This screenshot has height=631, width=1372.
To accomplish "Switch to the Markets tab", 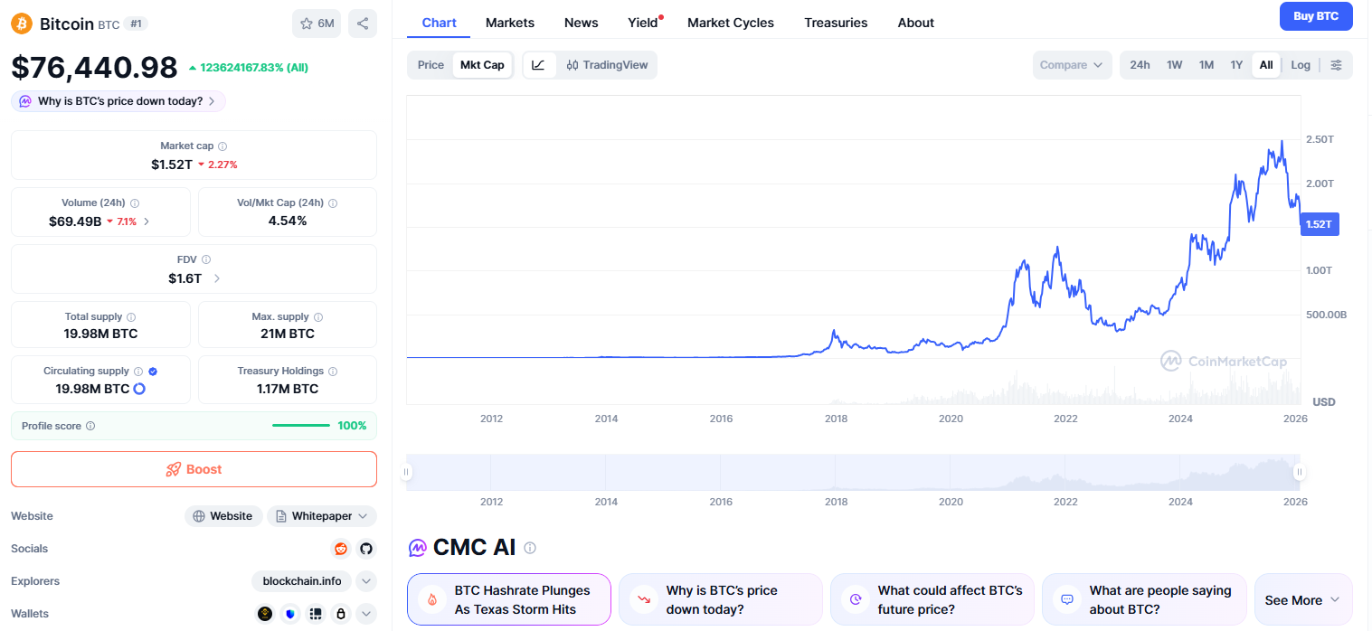I will [509, 23].
